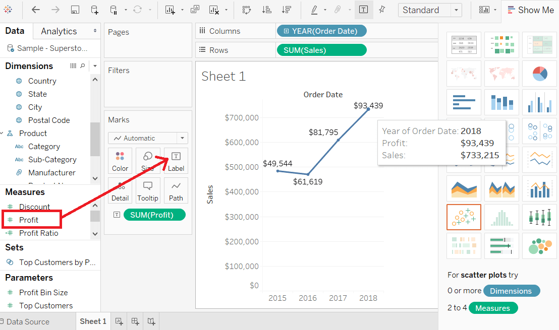The height and width of the screenshot is (330, 559).
Task: Open the Analytics pane dropdown arrows
Action: 95,31
